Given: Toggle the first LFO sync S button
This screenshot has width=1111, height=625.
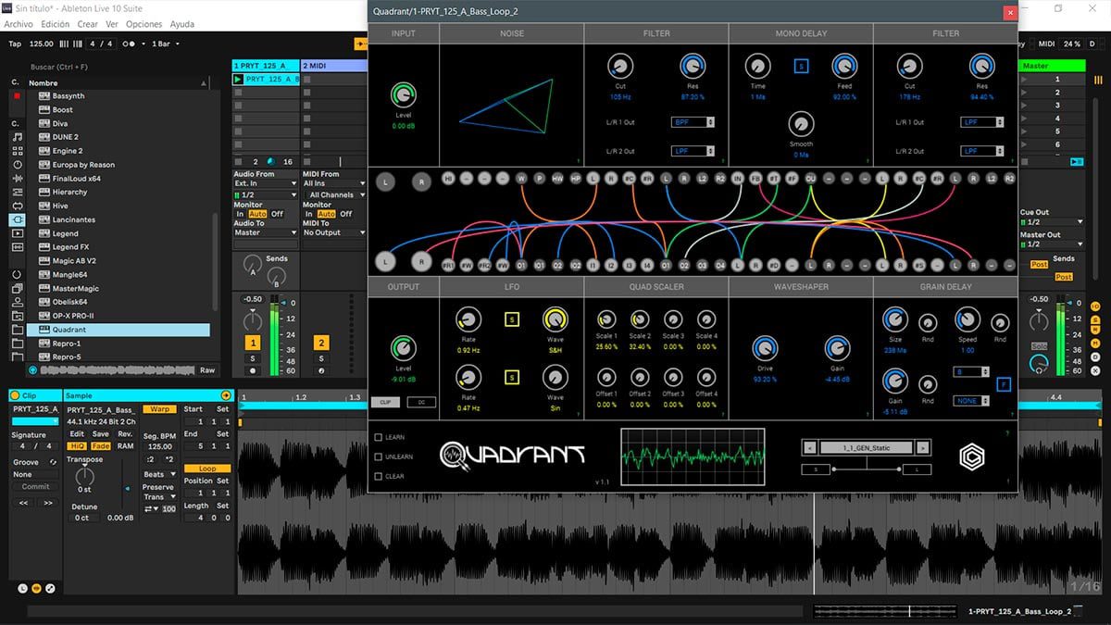Looking at the screenshot, I should (511, 319).
